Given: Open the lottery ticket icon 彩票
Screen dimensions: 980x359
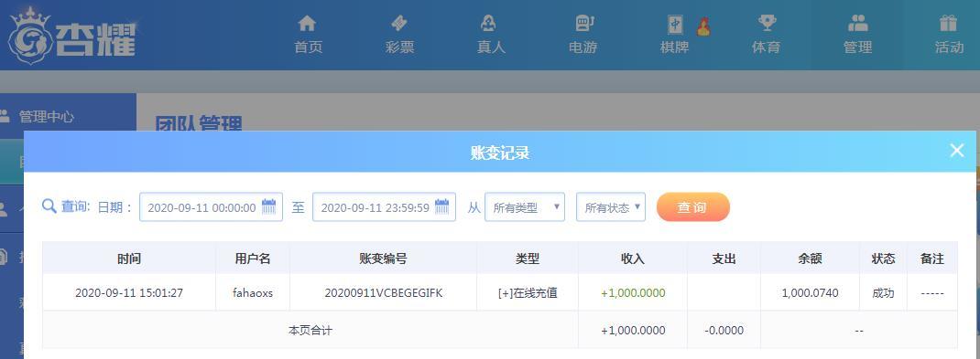Looking at the screenshot, I should pos(398,24).
